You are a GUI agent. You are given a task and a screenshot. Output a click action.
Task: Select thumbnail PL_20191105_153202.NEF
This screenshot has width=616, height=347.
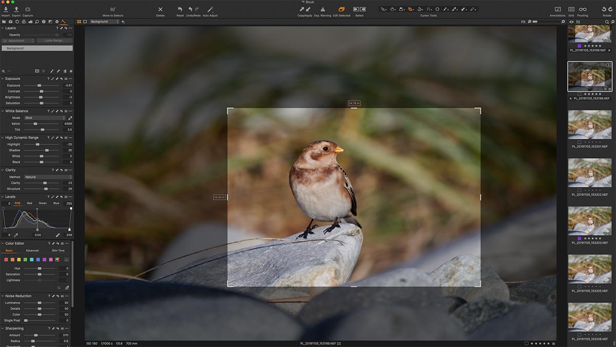[x=589, y=172]
